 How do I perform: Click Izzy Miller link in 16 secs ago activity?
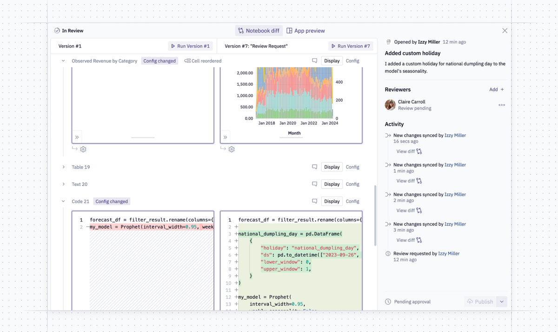click(455, 136)
